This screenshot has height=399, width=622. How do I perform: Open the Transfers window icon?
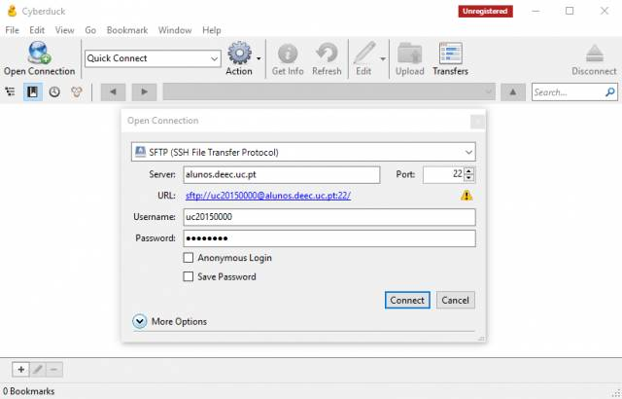click(x=451, y=54)
